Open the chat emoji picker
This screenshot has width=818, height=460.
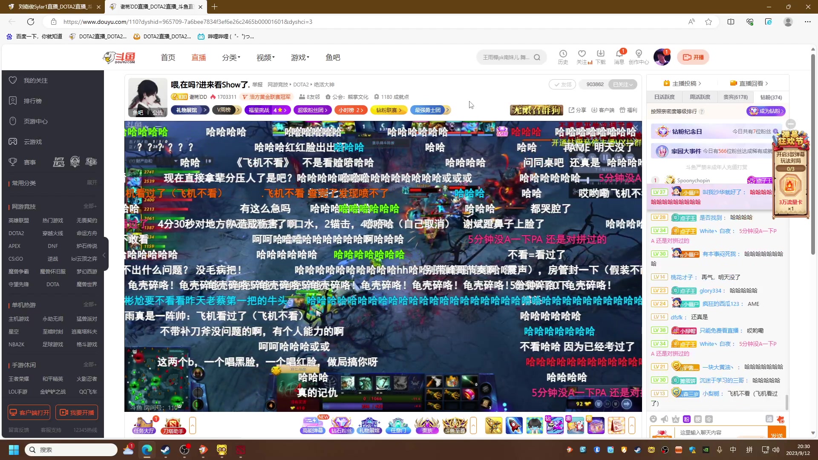(653, 420)
